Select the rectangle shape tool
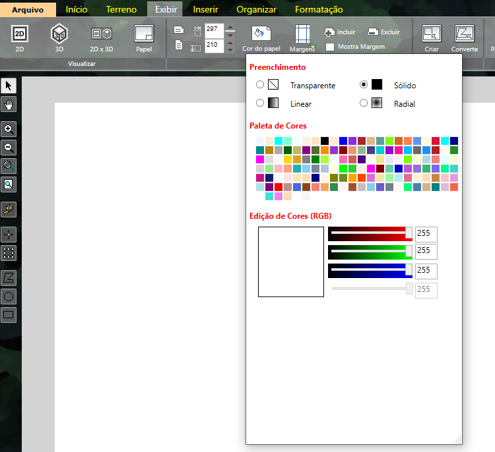 [9, 315]
